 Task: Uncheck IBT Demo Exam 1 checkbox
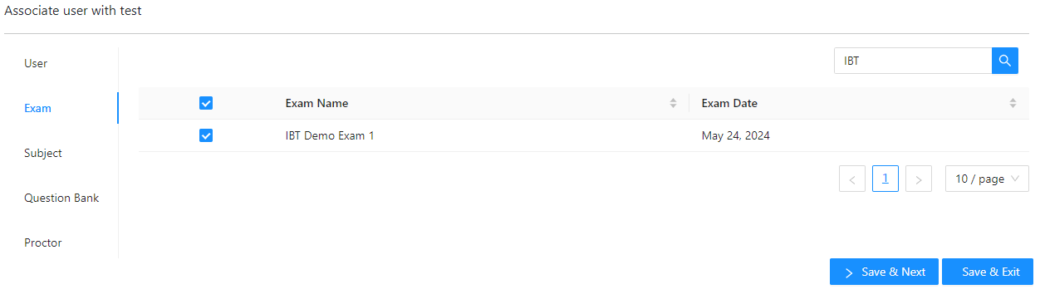(206, 135)
